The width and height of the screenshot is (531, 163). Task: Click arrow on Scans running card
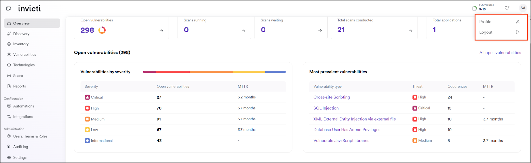coord(243,31)
